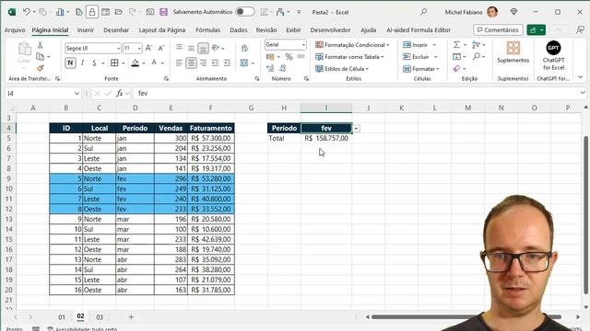Switch to sheet tab 01
The width and height of the screenshot is (590, 331).
coord(62,317)
